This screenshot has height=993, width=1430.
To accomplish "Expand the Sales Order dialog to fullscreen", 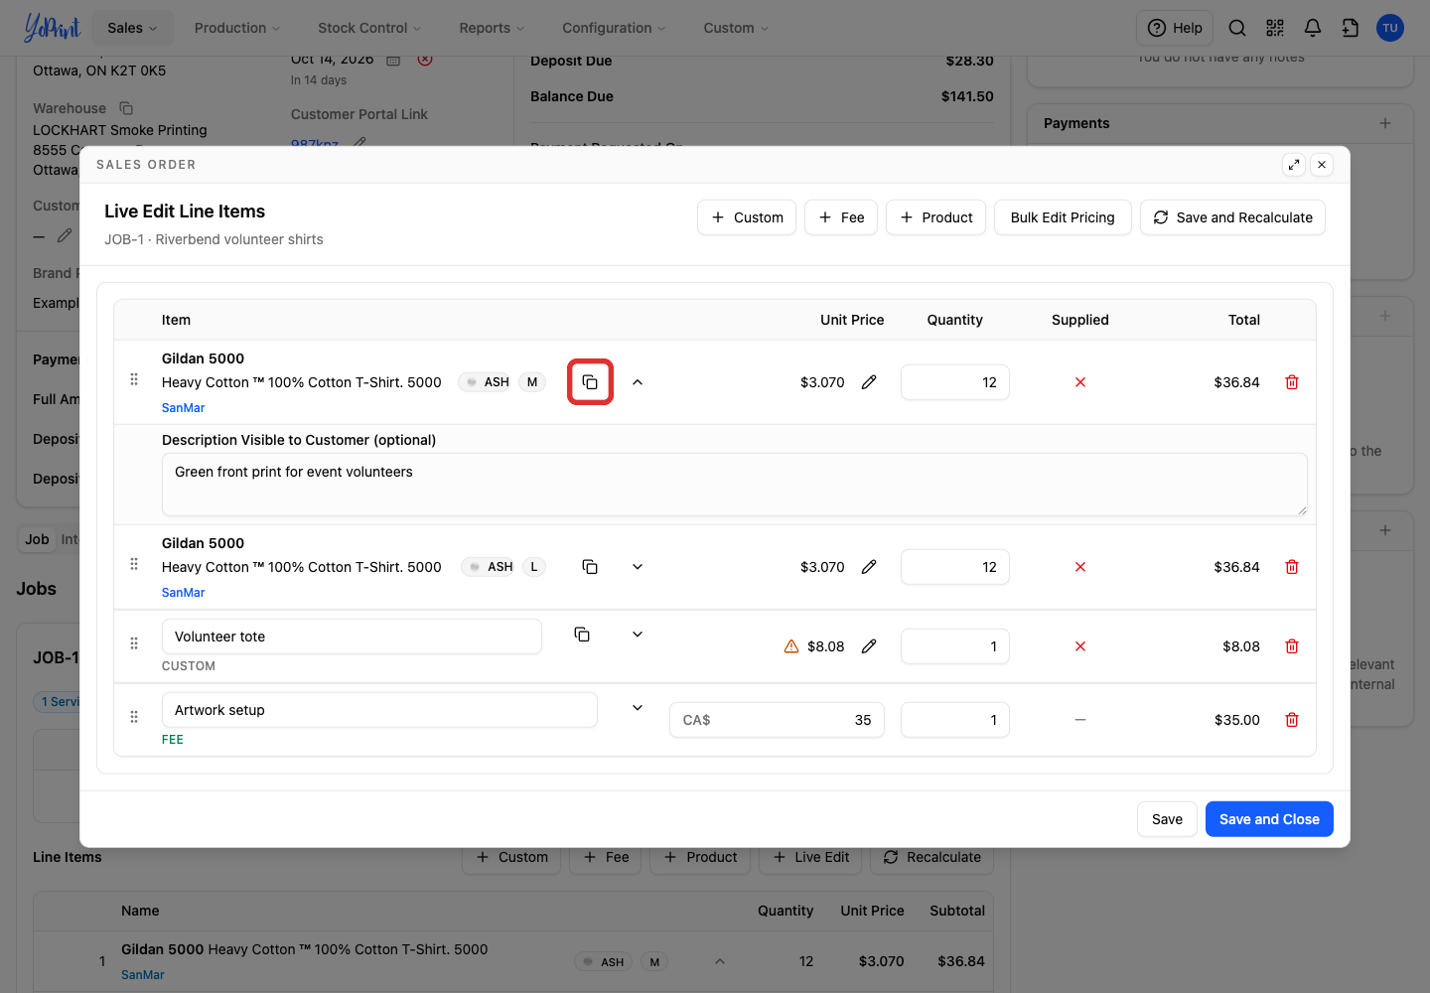I will coord(1294,165).
